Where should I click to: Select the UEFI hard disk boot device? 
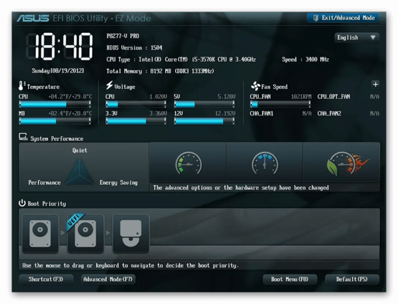point(85,234)
